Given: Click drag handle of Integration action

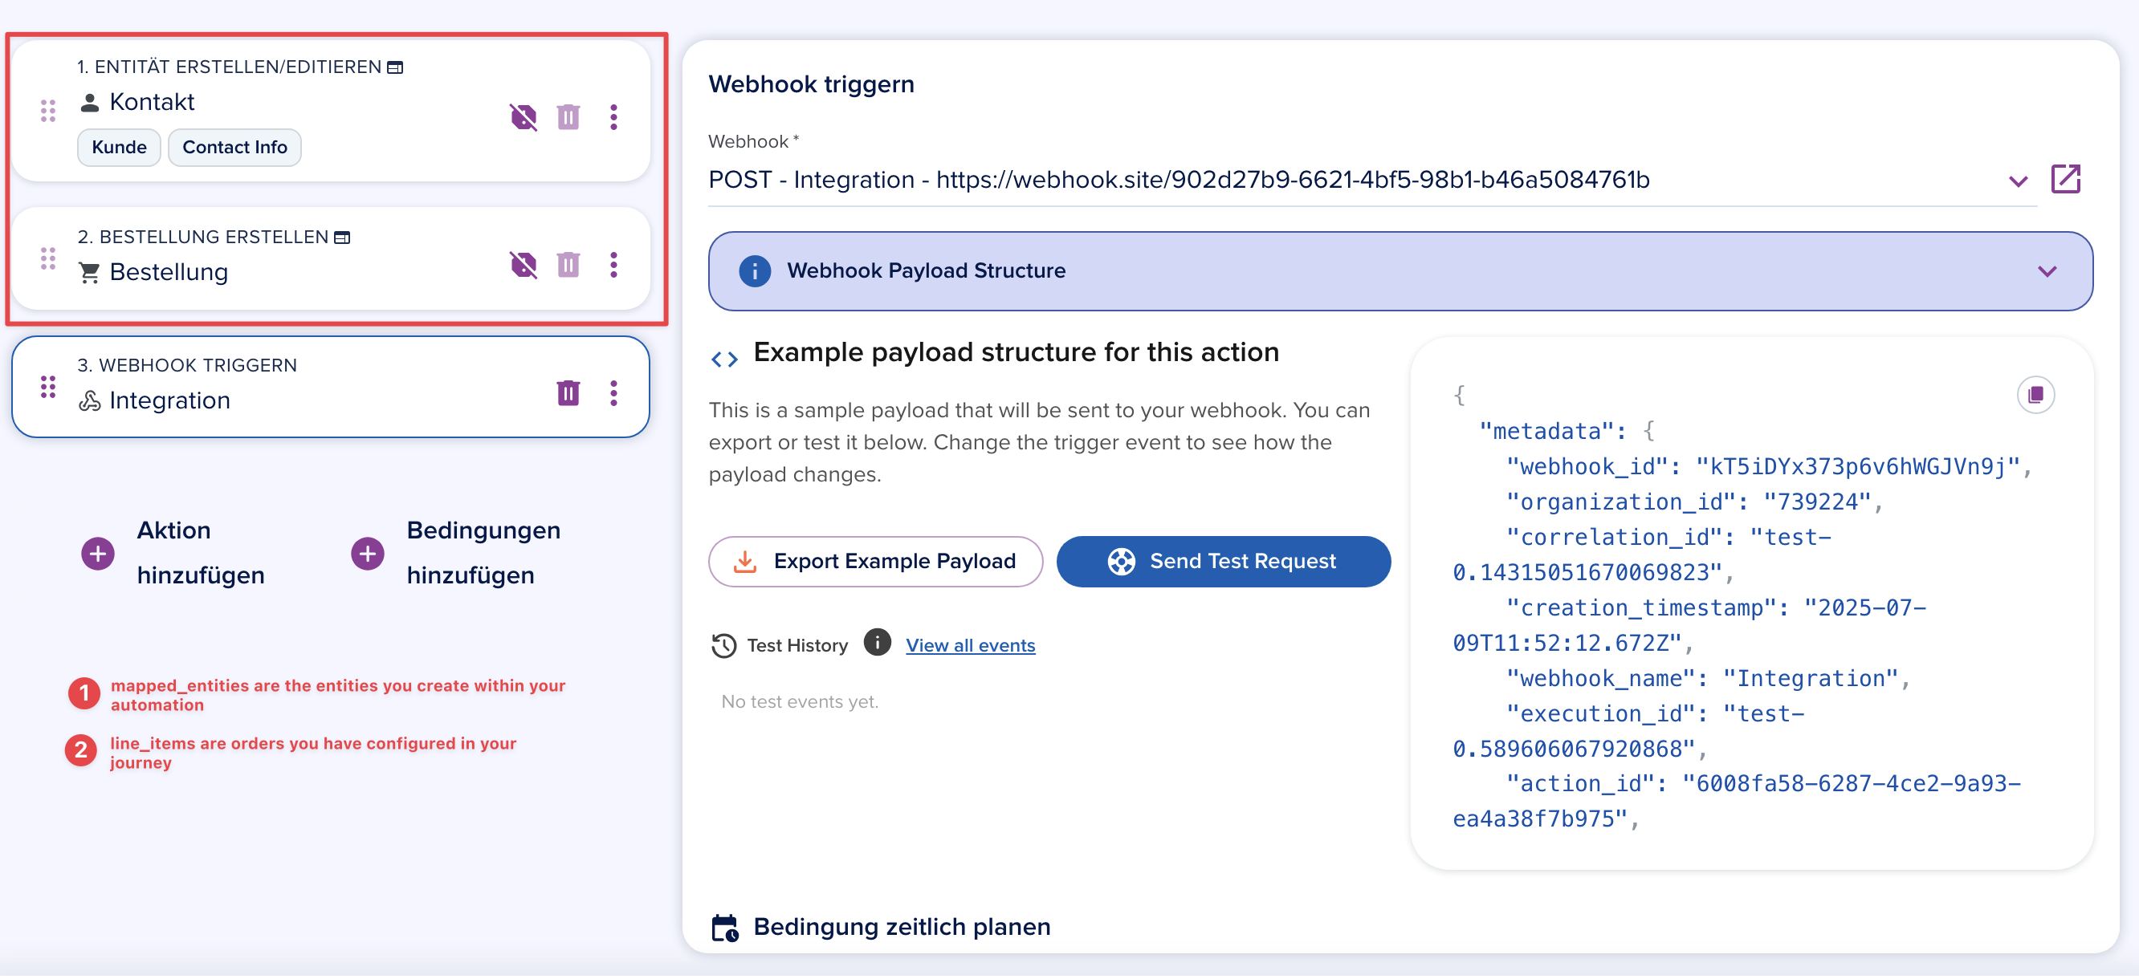Looking at the screenshot, I should [48, 388].
